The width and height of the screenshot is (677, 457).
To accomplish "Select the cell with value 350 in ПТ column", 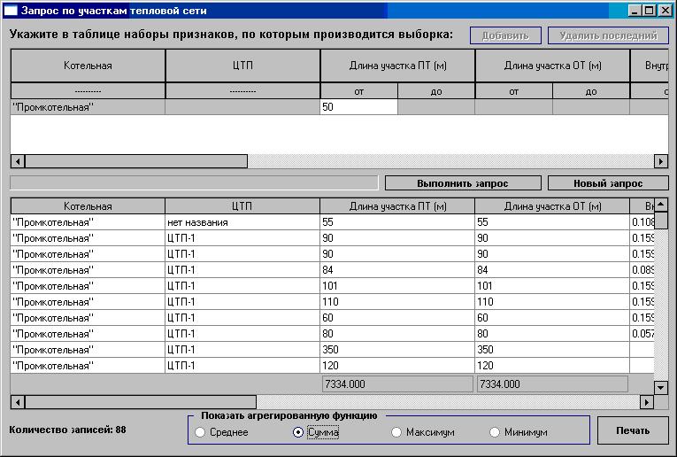I will tap(396, 350).
